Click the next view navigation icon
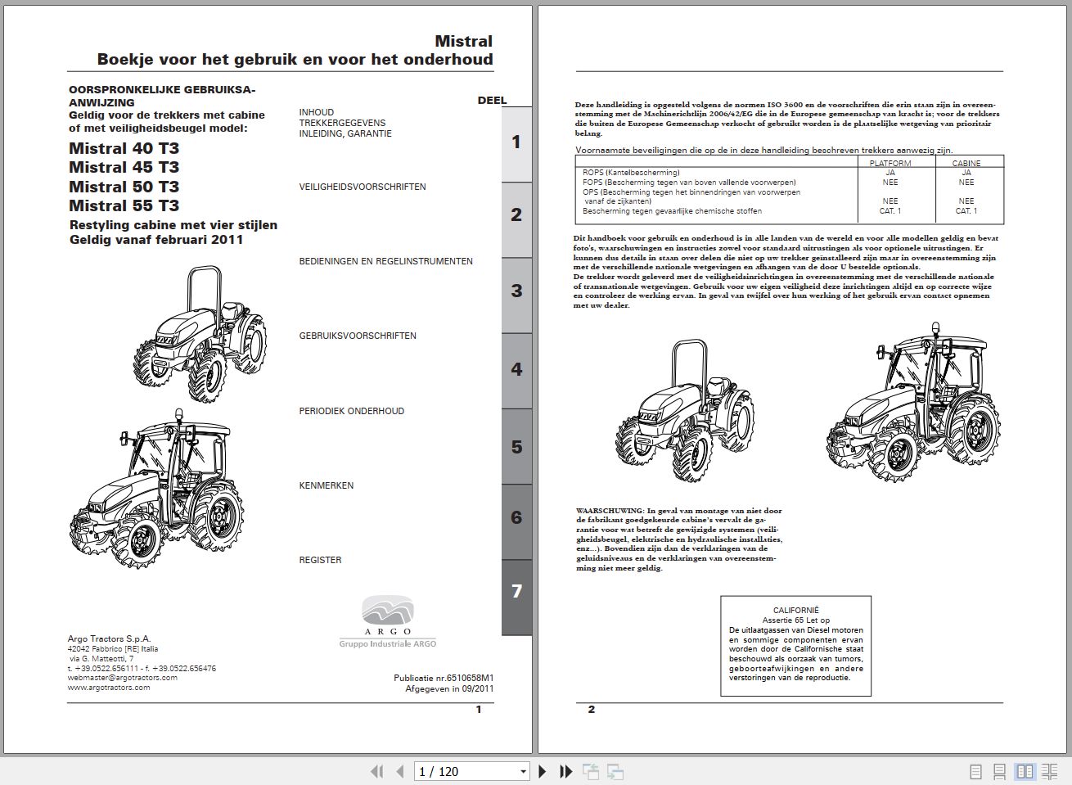 615,771
